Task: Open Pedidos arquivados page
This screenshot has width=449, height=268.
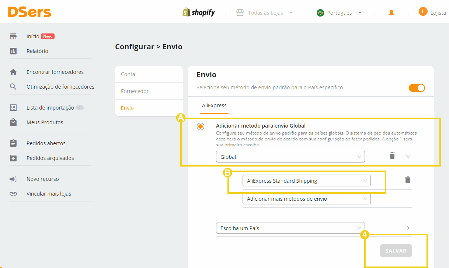Action: pos(50,158)
